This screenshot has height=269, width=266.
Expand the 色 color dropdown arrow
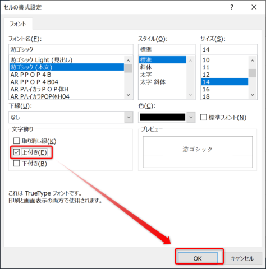(x=191, y=117)
